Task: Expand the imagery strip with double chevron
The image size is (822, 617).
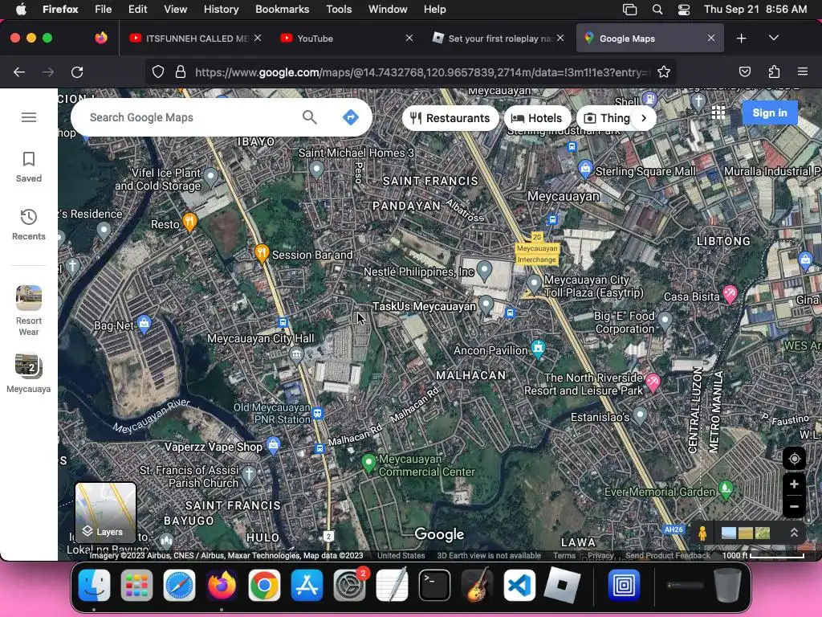Action: click(x=794, y=533)
